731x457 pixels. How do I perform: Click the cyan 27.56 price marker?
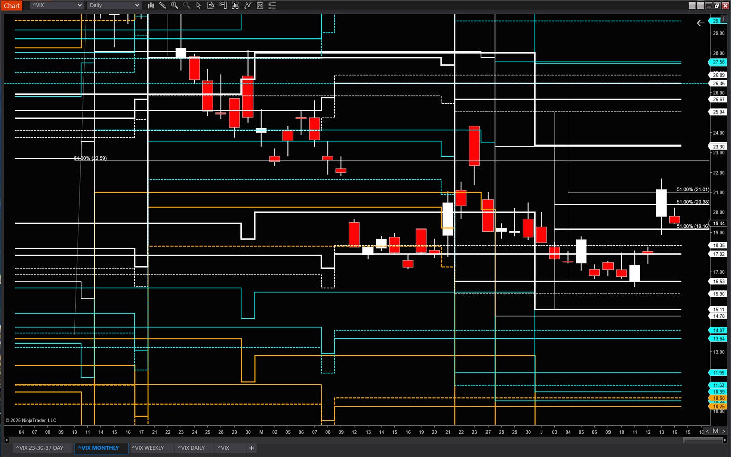tap(718, 62)
